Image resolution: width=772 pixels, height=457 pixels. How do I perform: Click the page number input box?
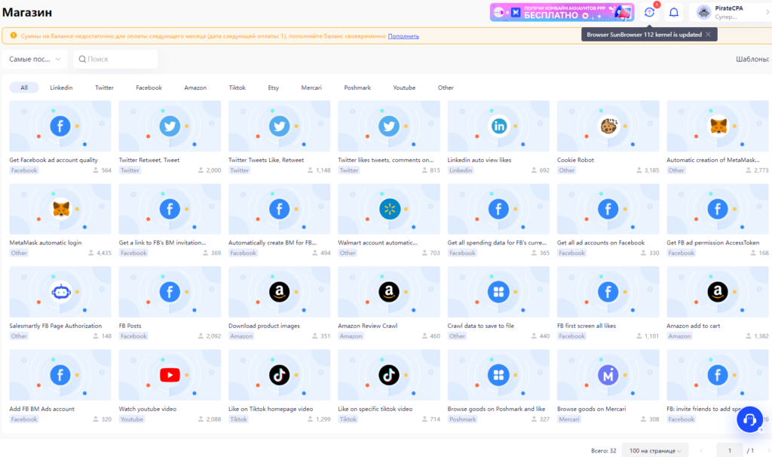pos(730,451)
